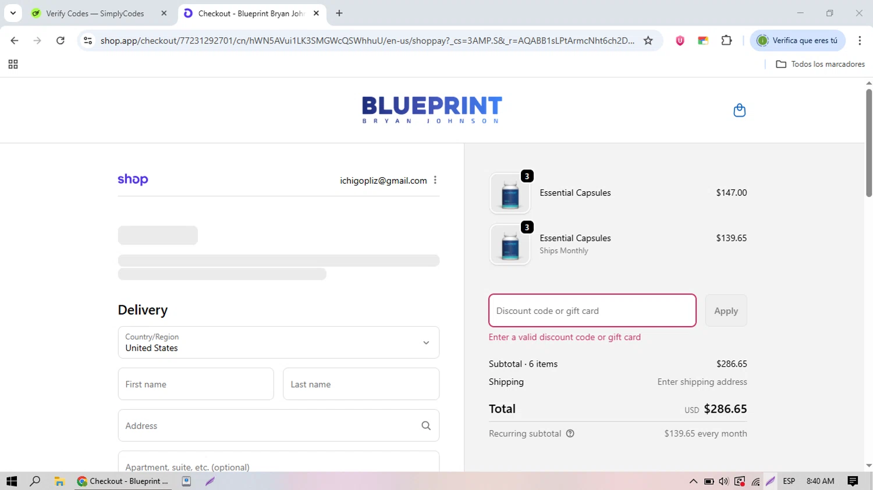
Task: Focus the Discount code or gift card field
Action: click(x=592, y=310)
